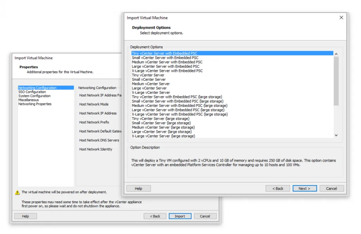Select Networking Configuration category

tap(46, 88)
